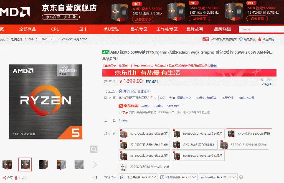284x183 pixels.
Task: Select the R9-5950X 3.4GHz variant
Action: tap(198, 156)
